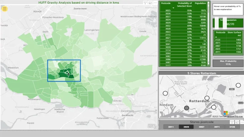Click the hover explanation text box

[228, 9]
